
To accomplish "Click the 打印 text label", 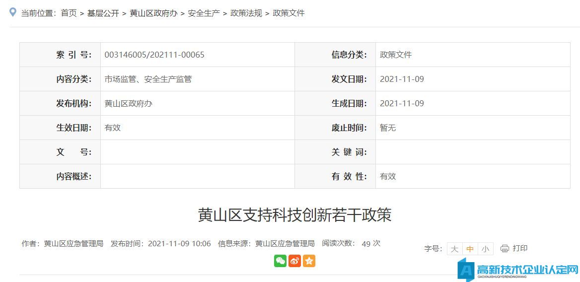I will pyautogui.click(x=520, y=248).
